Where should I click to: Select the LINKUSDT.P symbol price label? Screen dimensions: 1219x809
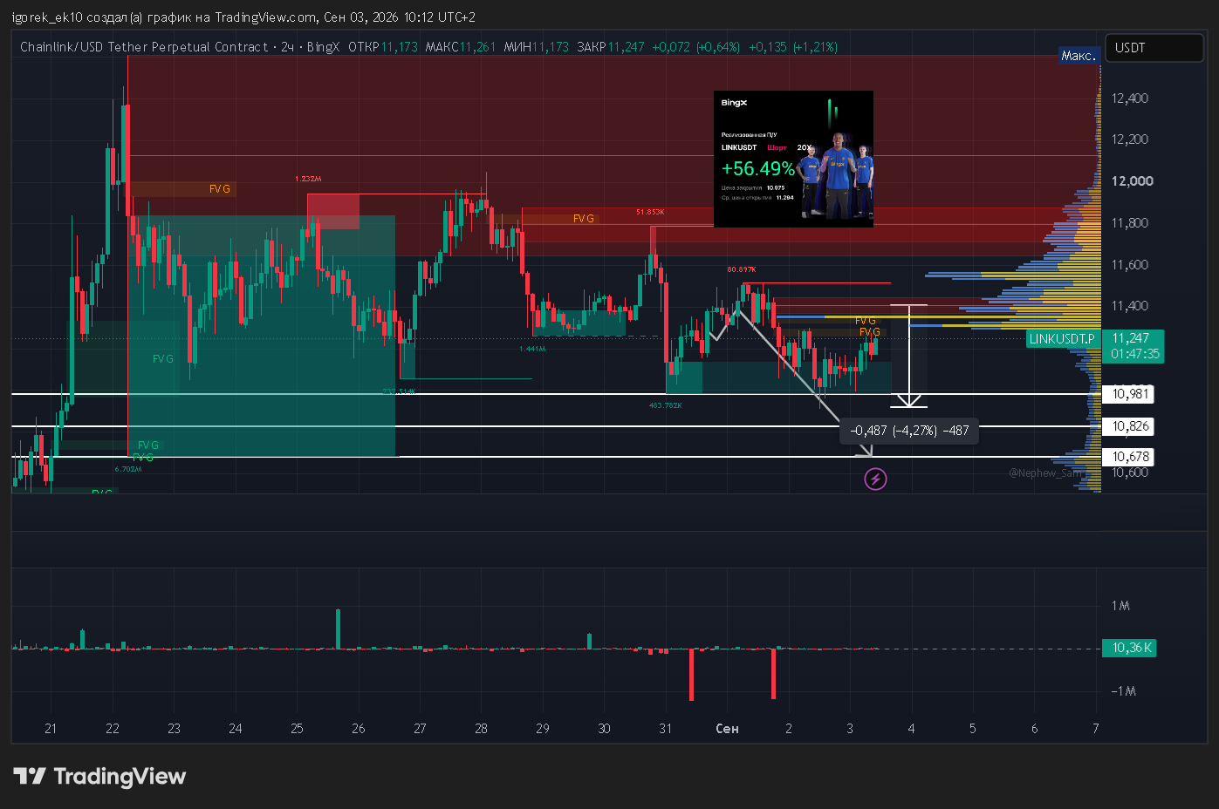1062,338
